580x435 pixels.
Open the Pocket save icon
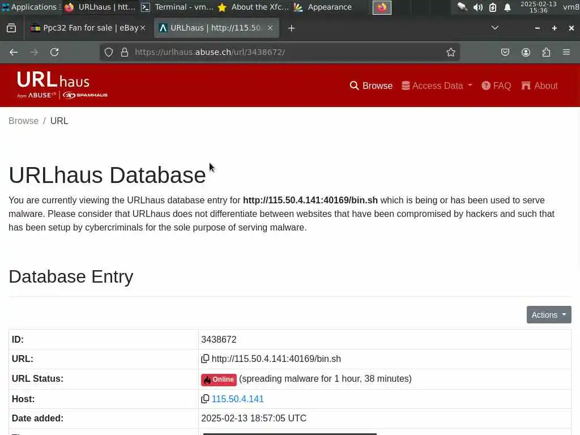coord(505,52)
